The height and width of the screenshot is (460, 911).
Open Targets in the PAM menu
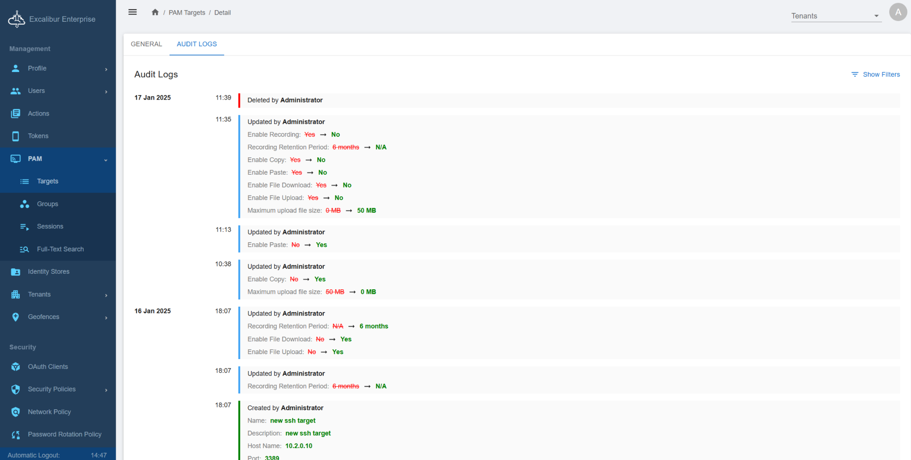tap(58, 181)
